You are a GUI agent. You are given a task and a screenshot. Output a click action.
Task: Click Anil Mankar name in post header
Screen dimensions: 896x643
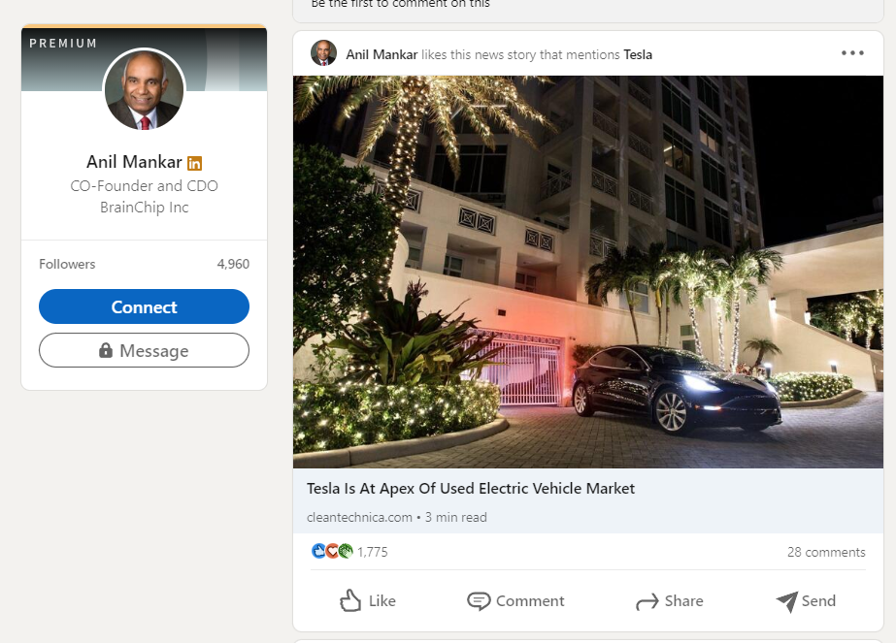click(x=382, y=54)
